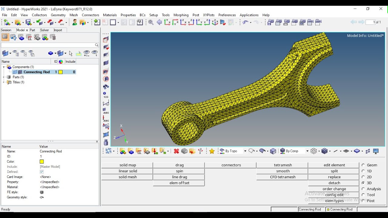Click the mass calc weight icon

(106, 142)
